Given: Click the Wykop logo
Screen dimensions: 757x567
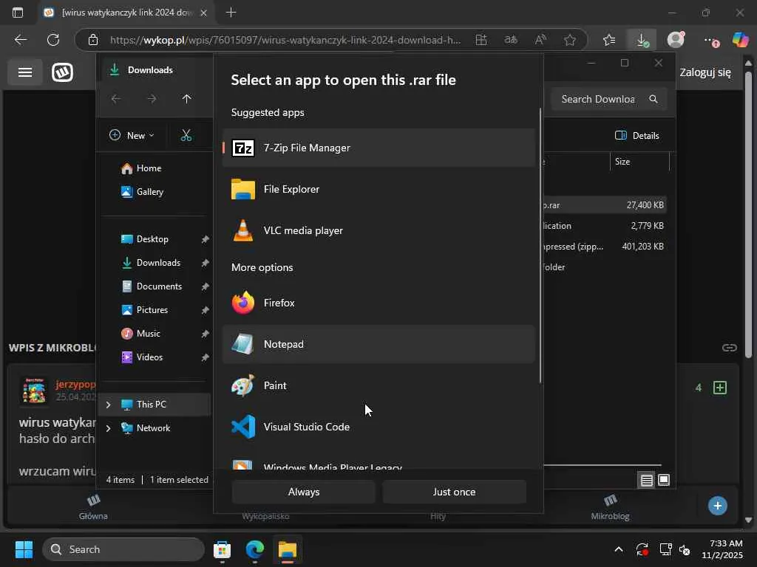Looking at the screenshot, I should (63, 72).
